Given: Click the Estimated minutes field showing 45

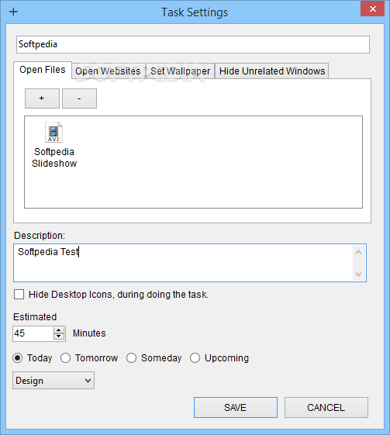Looking at the screenshot, I should pyautogui.click(x=33, y=333).
